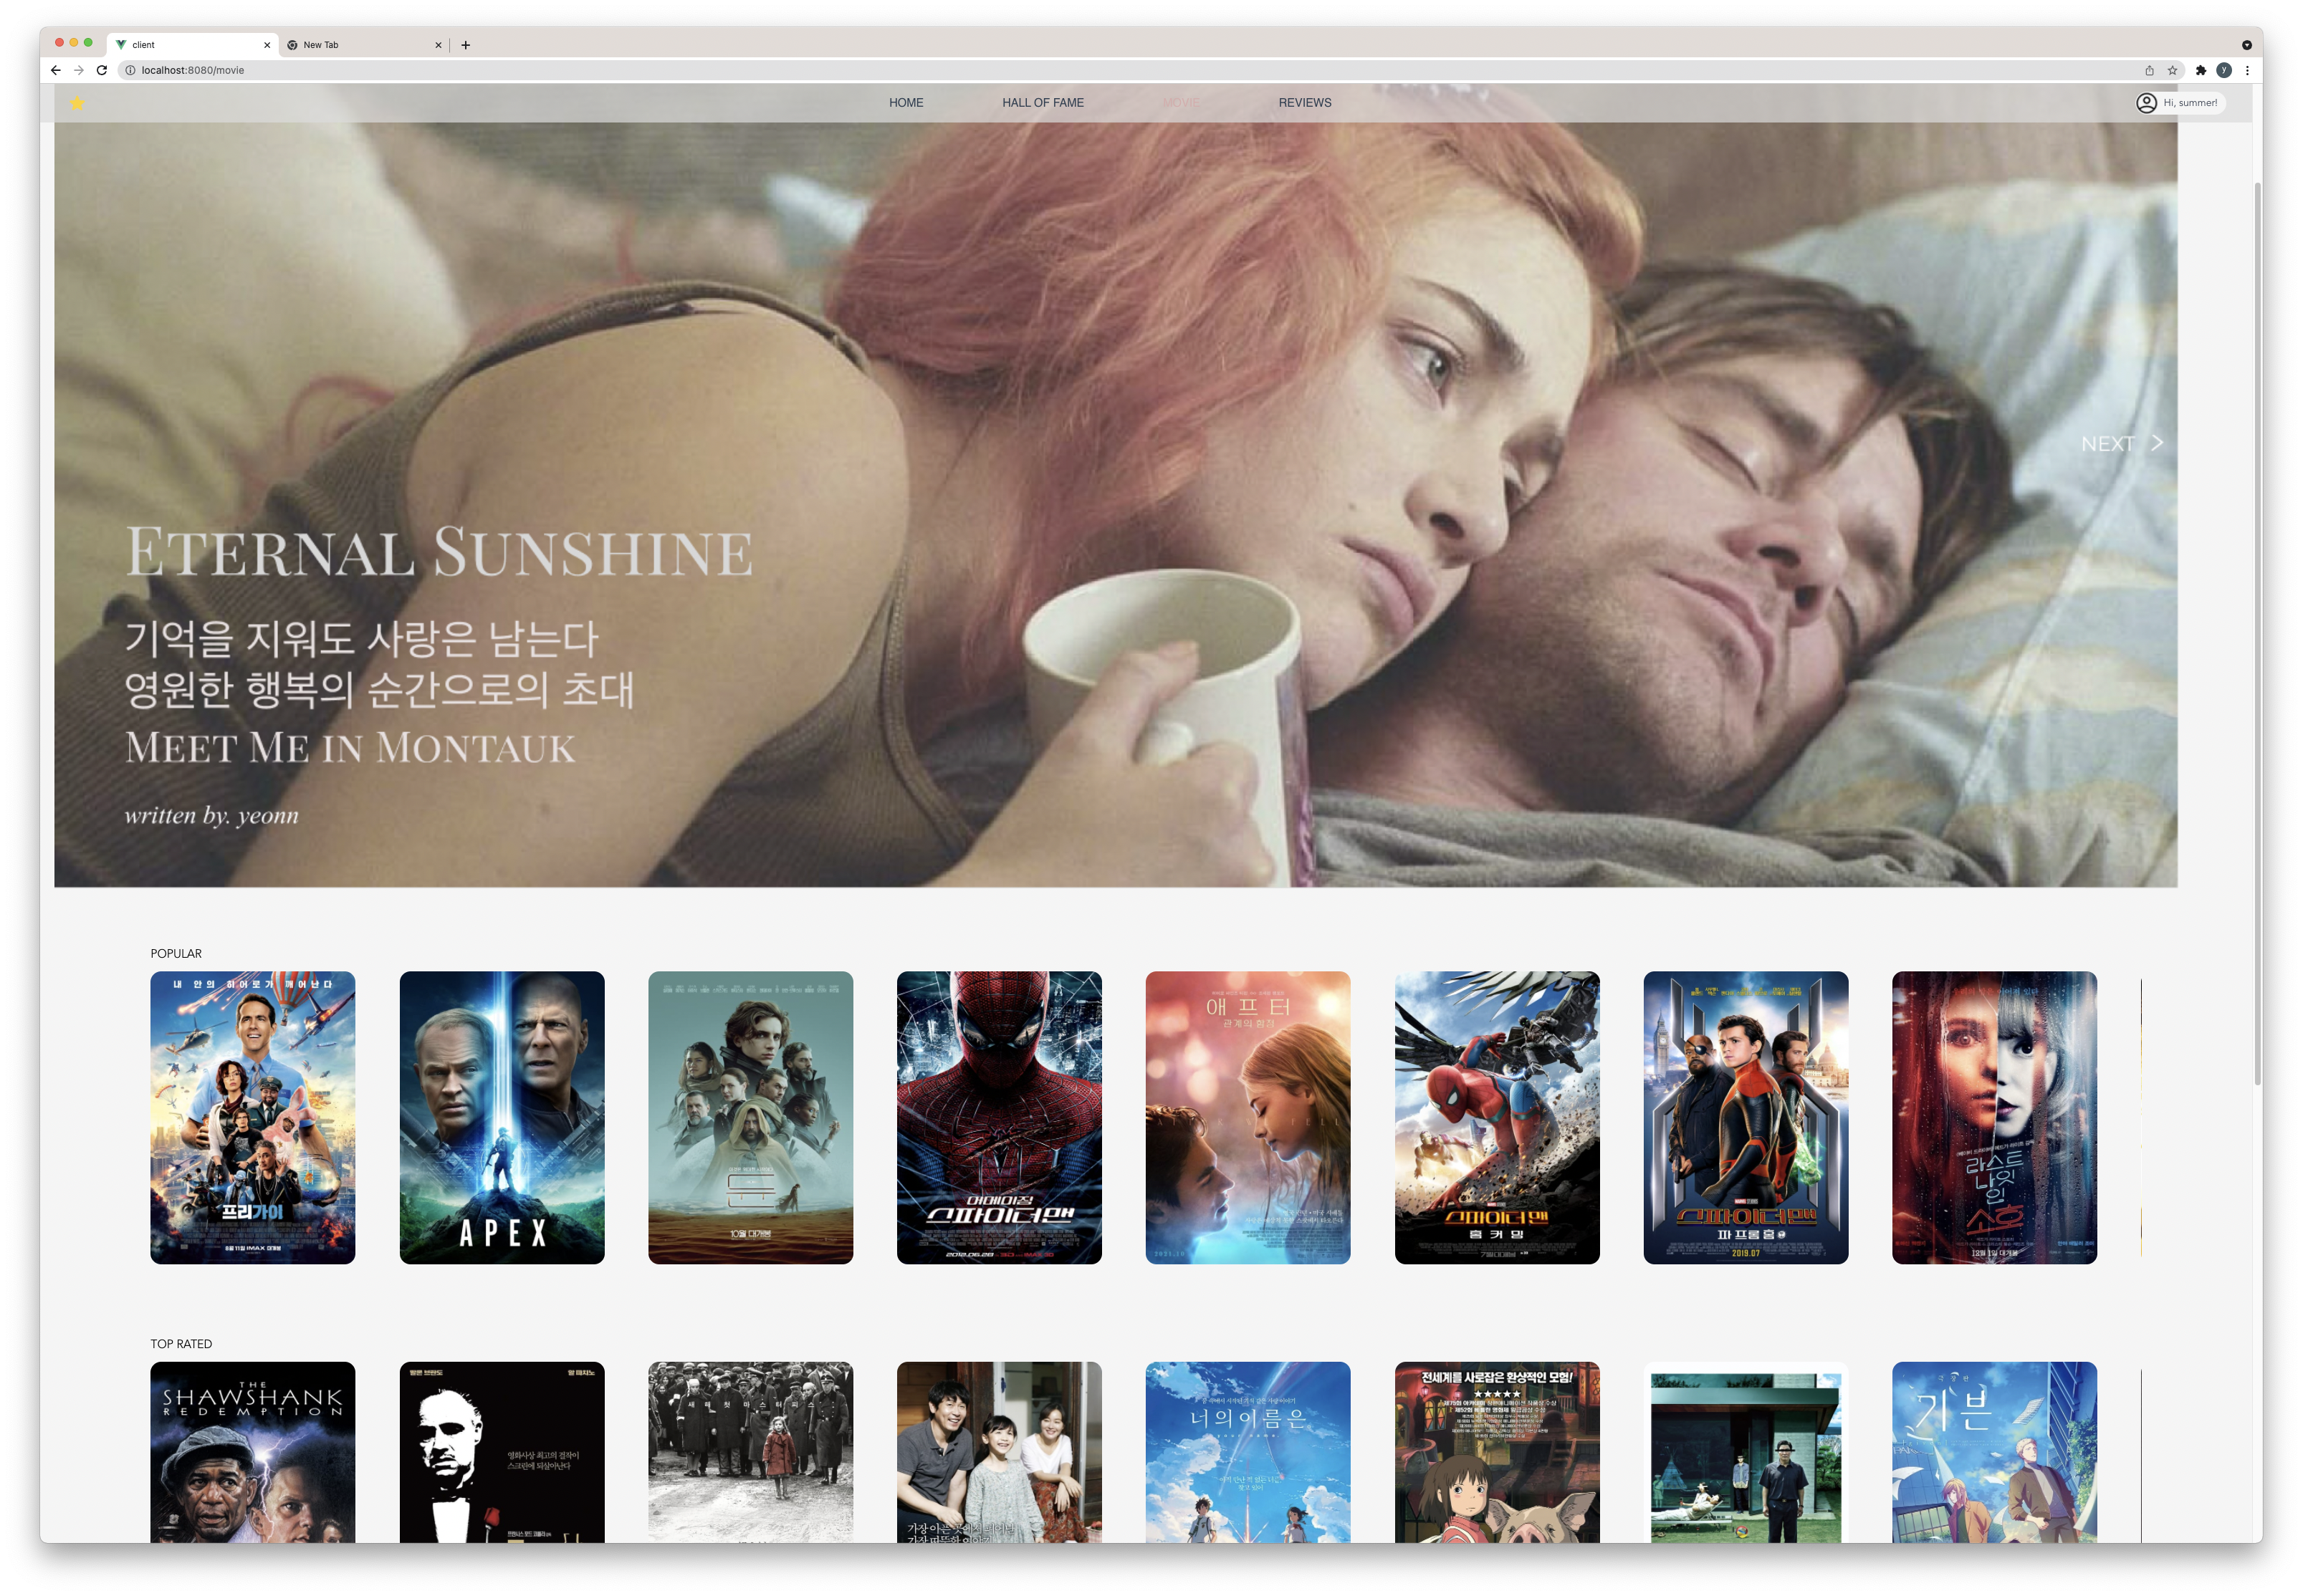2303x1596 pixels.
Task: Open Spider-Man Far From Home poster
Action: tap(1746, 1117)
